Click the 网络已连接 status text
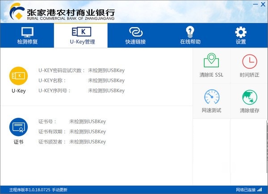This screenshot has width=268, height=194. pyautogui.click(x=246, y=190)
